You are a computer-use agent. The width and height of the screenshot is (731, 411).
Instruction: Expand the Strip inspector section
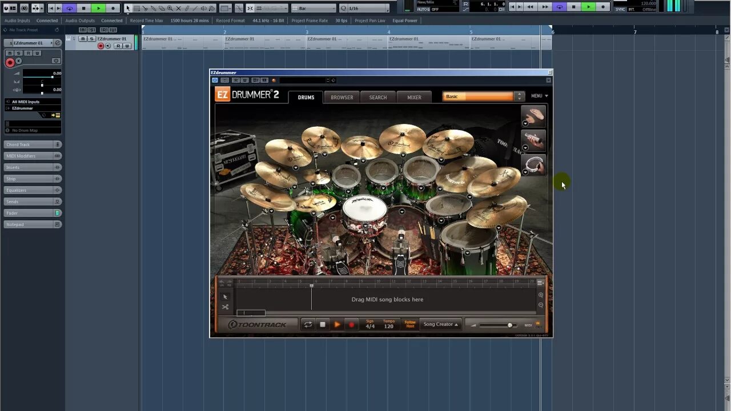pos(33,179)
